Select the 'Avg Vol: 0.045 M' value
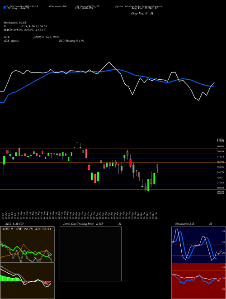The width and height of the screenshot is (226, 299). click(144, 8)
